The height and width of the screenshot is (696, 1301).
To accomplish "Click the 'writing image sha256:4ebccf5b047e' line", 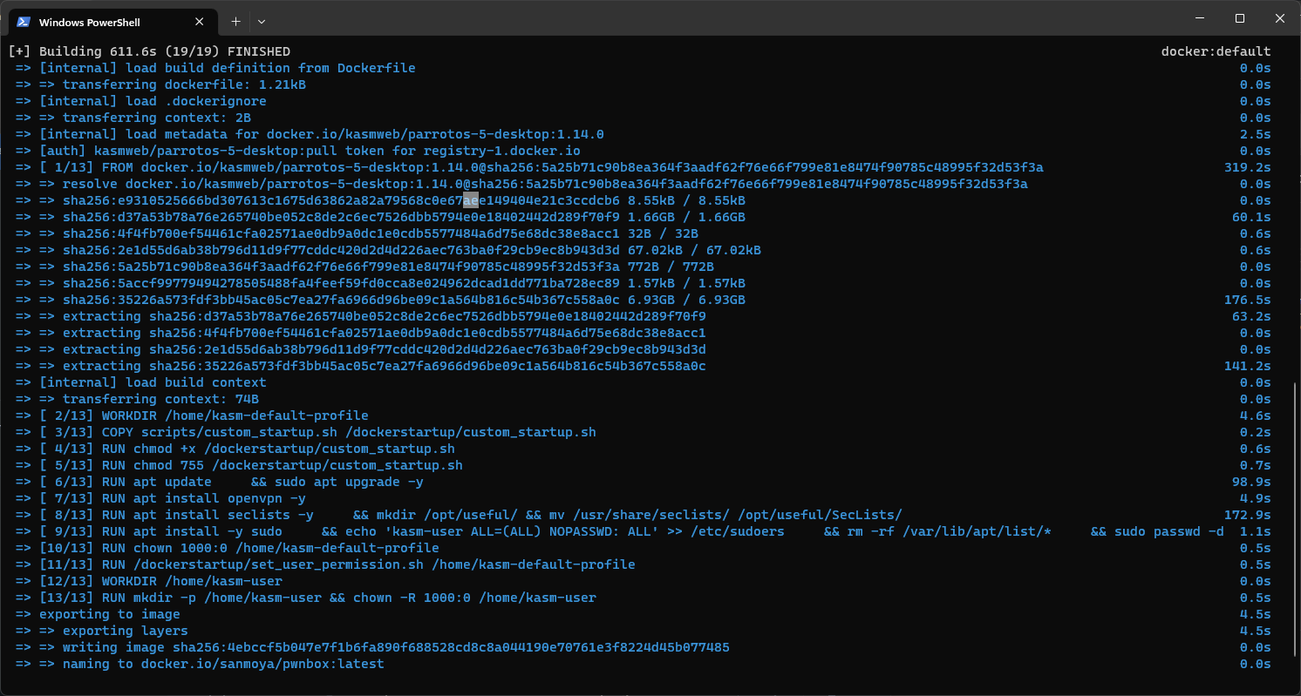I will point(372,647).
